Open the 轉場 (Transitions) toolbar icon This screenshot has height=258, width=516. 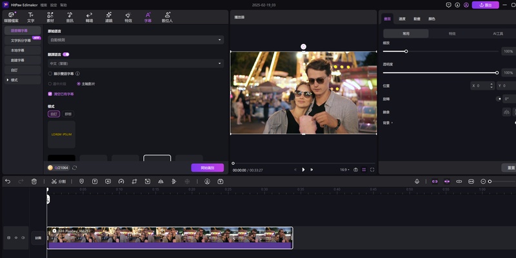tap(89, 16)
